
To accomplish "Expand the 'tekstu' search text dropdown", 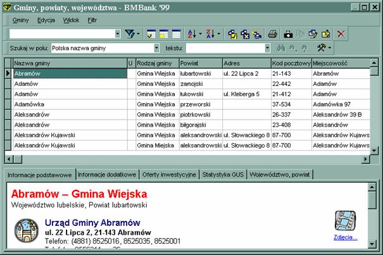I will tap(267, 48).
